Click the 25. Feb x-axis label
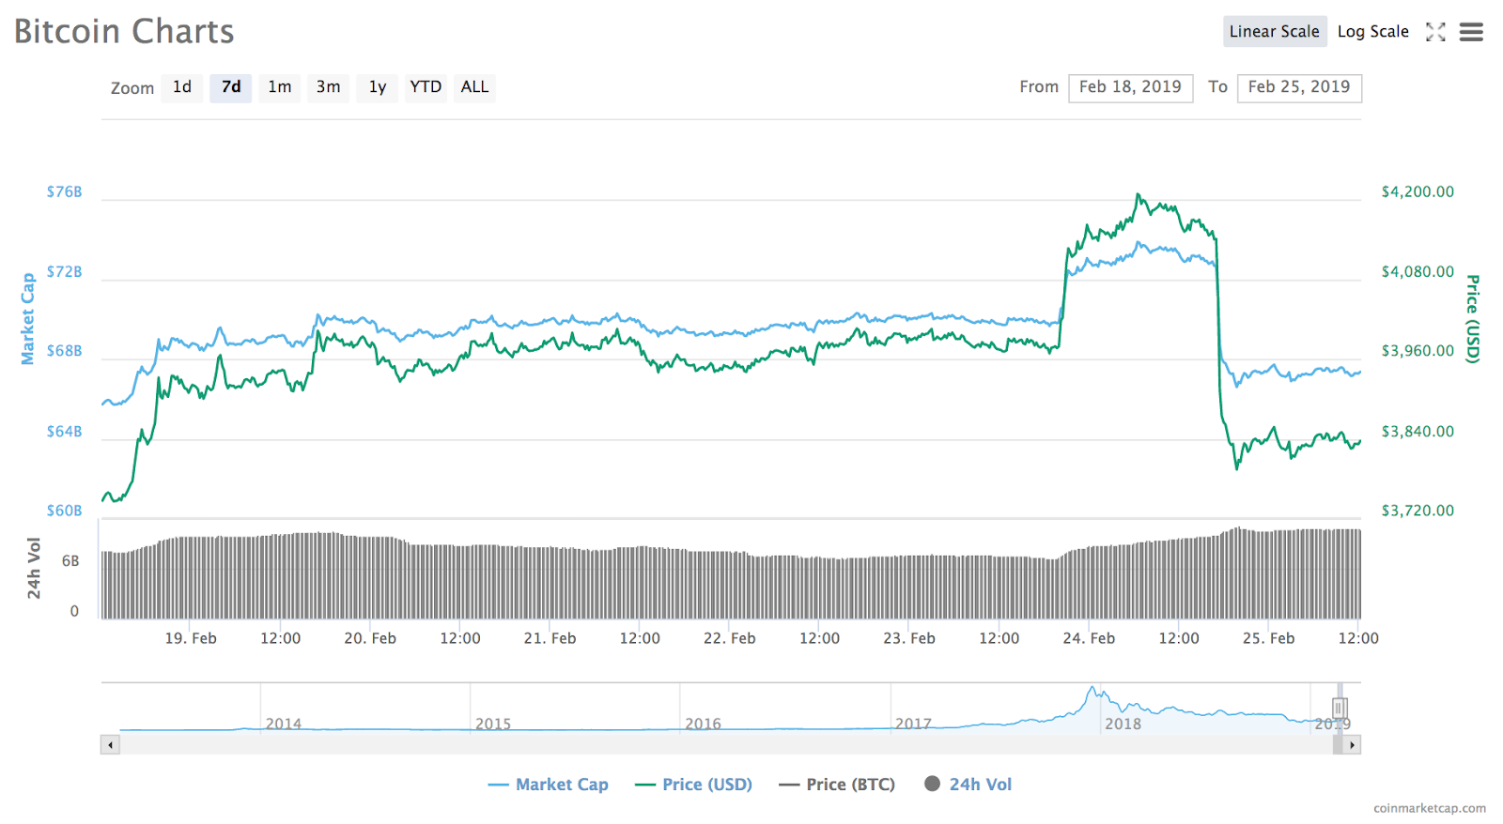 (1269, 638)
